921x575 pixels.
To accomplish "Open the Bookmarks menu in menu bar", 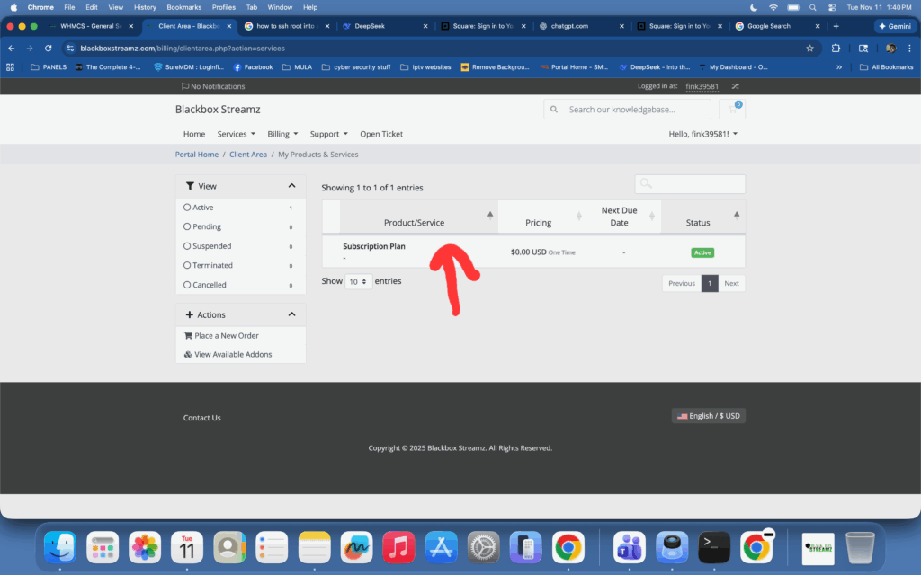I will (x=183, y=7).
